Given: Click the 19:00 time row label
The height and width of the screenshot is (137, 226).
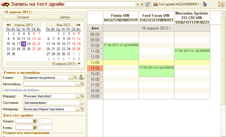Looking at the screenshot, I should 95,96.
